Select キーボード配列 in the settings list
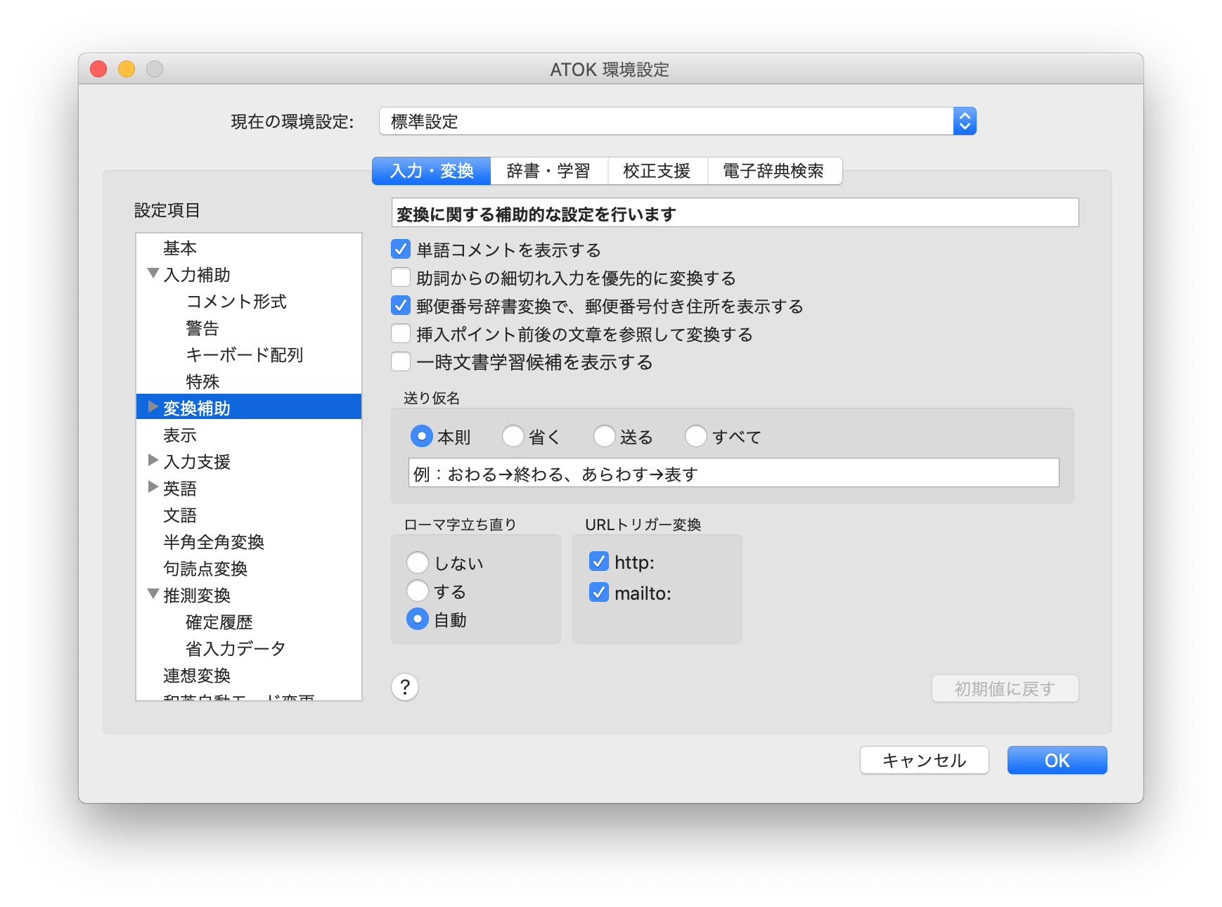Viewport: 1222px width, 907px height. click(249, 355)
